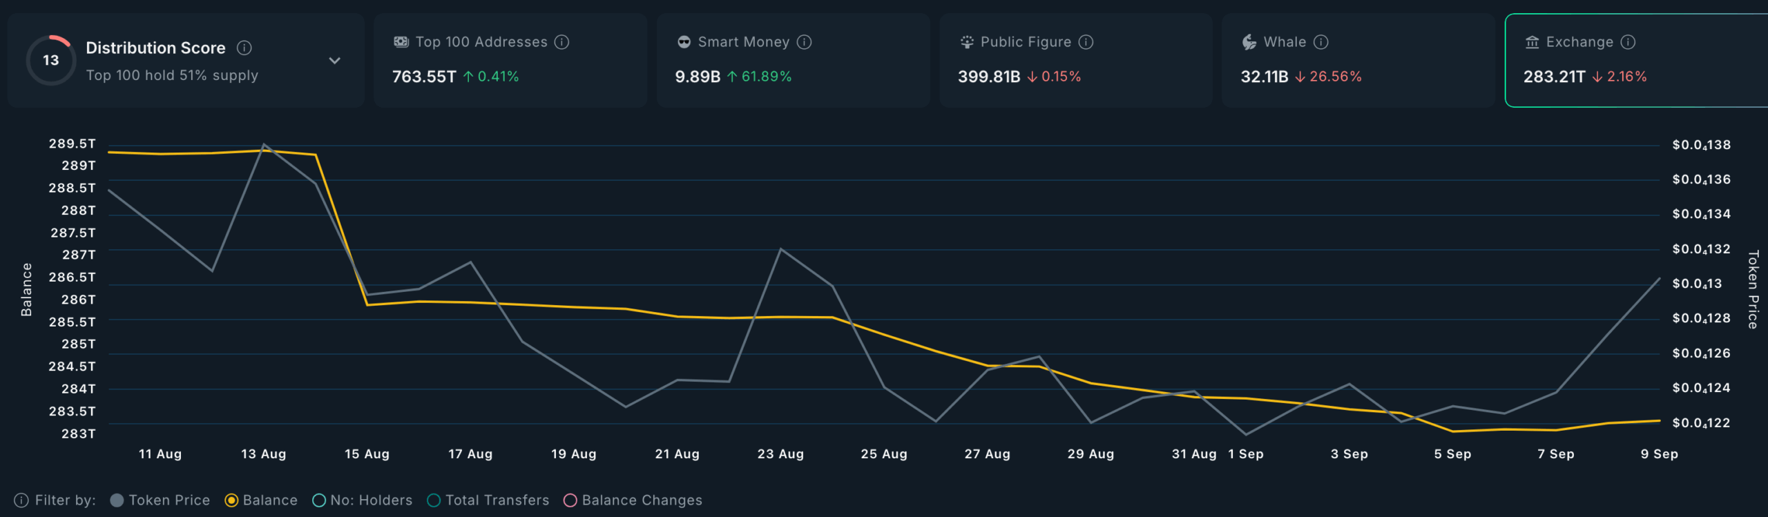Click the 9 Sep axis label
Screen dimensions: 1768x517
[x=1659, y=454]
